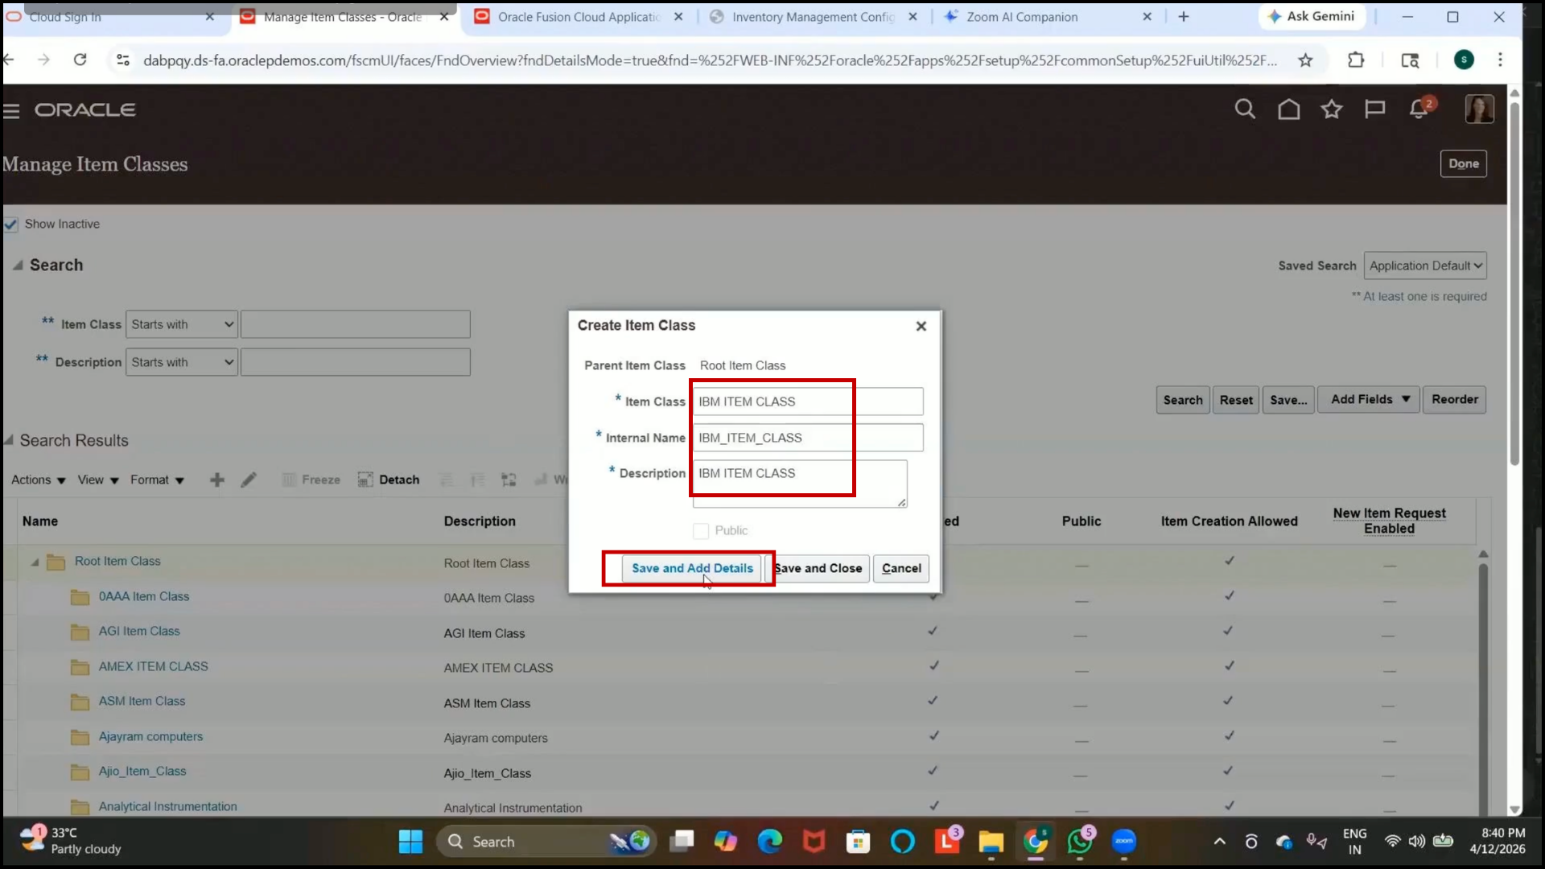Open the Oracle navigator hamburger menu
1545x869 pixels.
click(11, 111)
